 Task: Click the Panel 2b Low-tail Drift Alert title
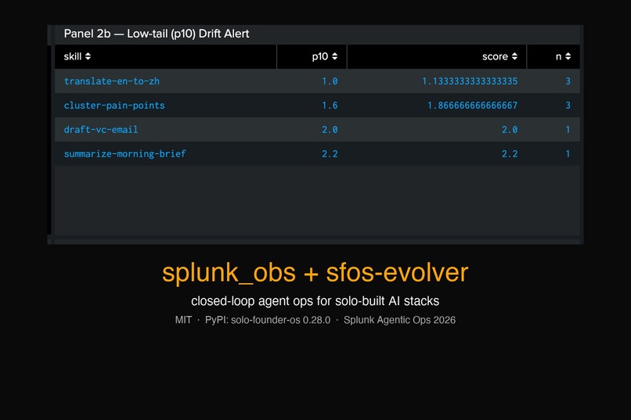[x=157, y=34]
